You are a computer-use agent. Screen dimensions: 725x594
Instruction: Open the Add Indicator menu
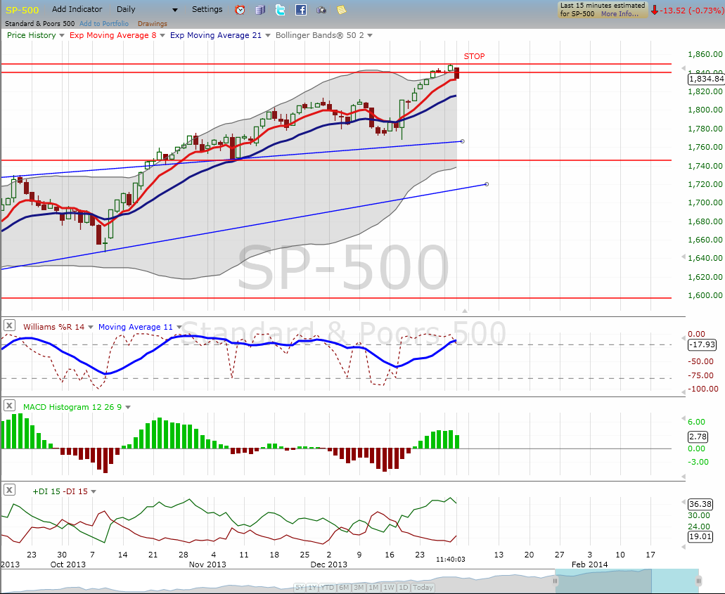tap(77, 9)
